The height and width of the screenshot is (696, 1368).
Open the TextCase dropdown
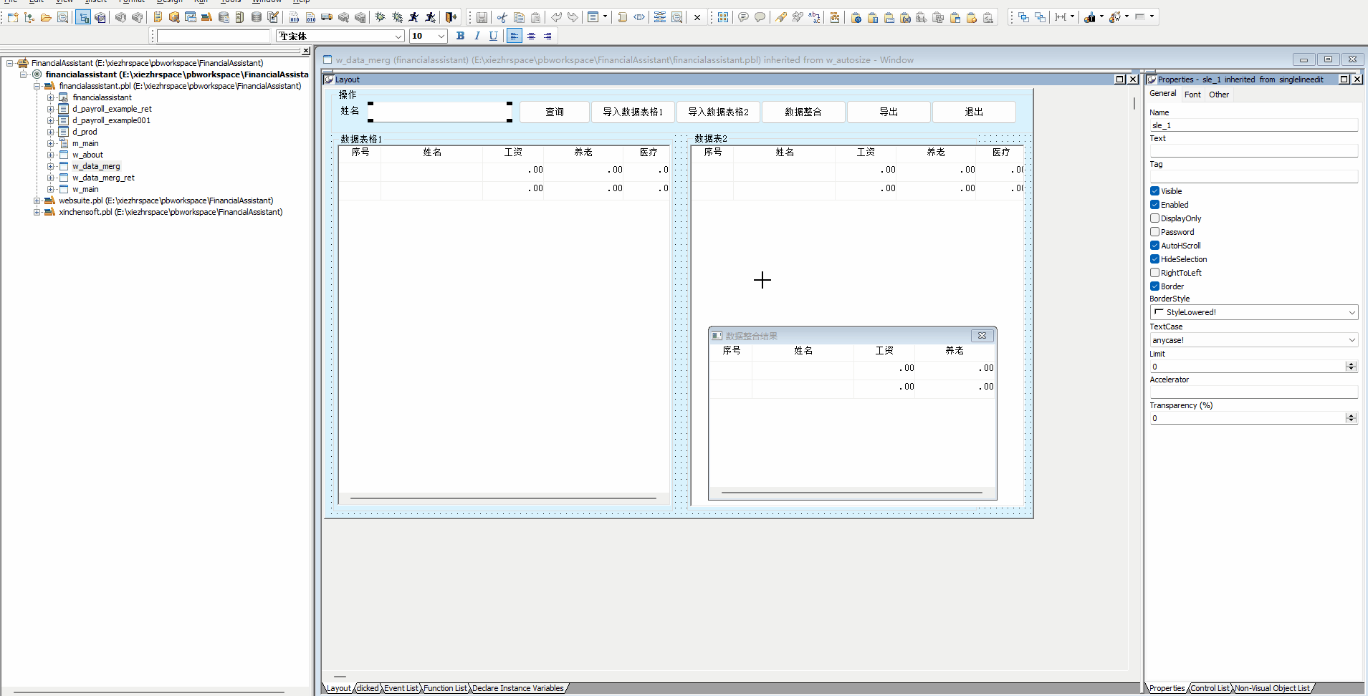(1254, 340)
